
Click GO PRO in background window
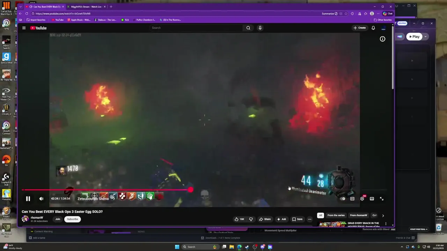coord(402,23)
